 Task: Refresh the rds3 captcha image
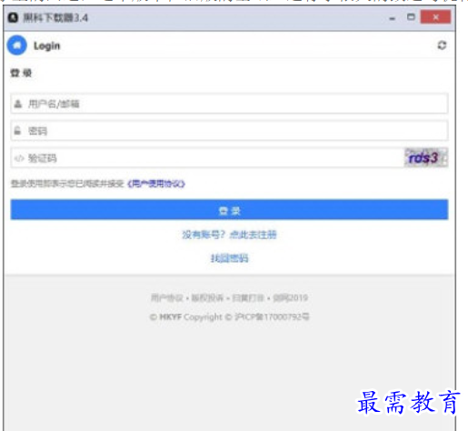coord(426,157)
